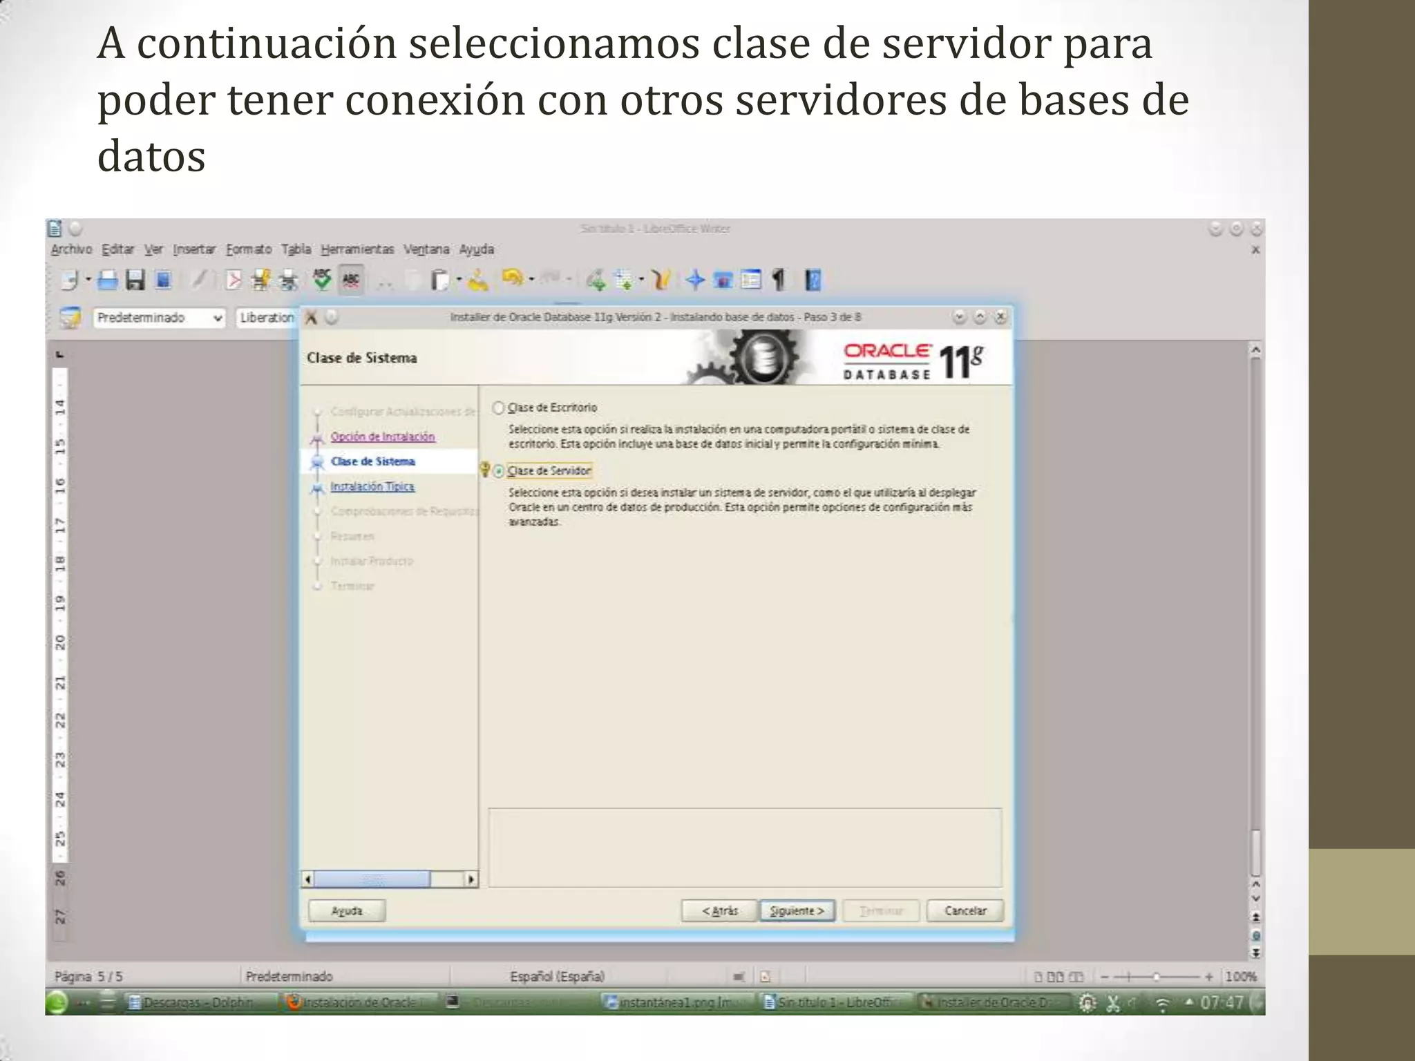This screenshot has height=1061, width=1415.
Task: Open the Navigator compass icon
Action: (695, 280)
